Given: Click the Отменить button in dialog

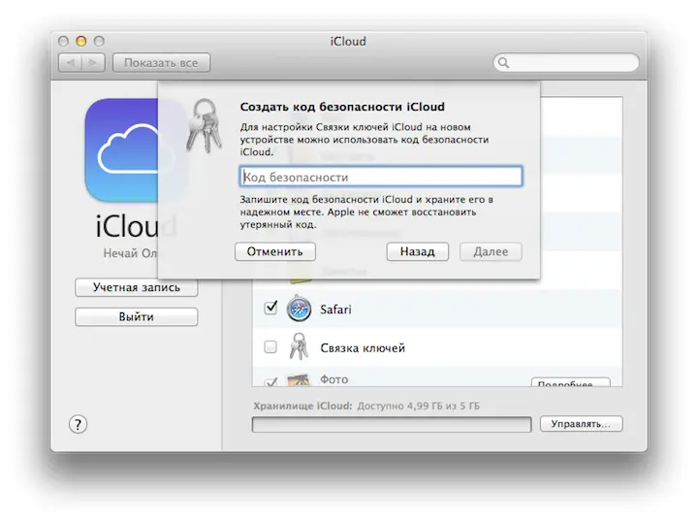Looking at the screenshot, I should click(275, 251).
